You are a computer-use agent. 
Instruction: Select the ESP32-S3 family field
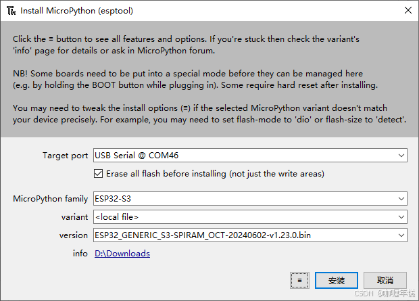pyautogui.click(x=250, y=199)
